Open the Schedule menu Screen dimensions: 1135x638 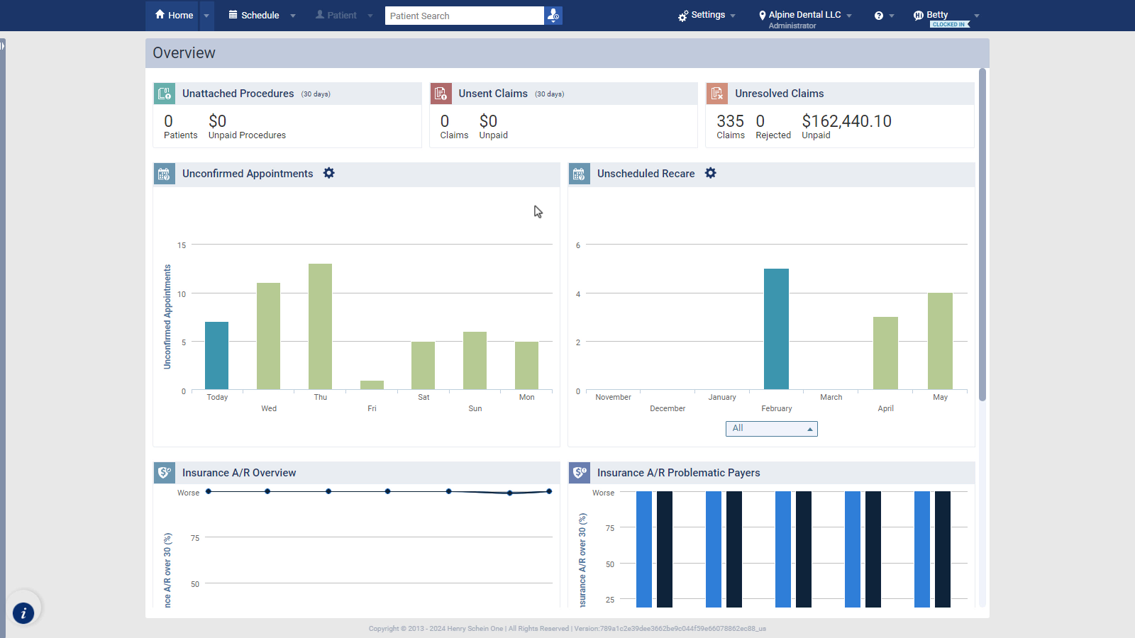tap(261, 16)
